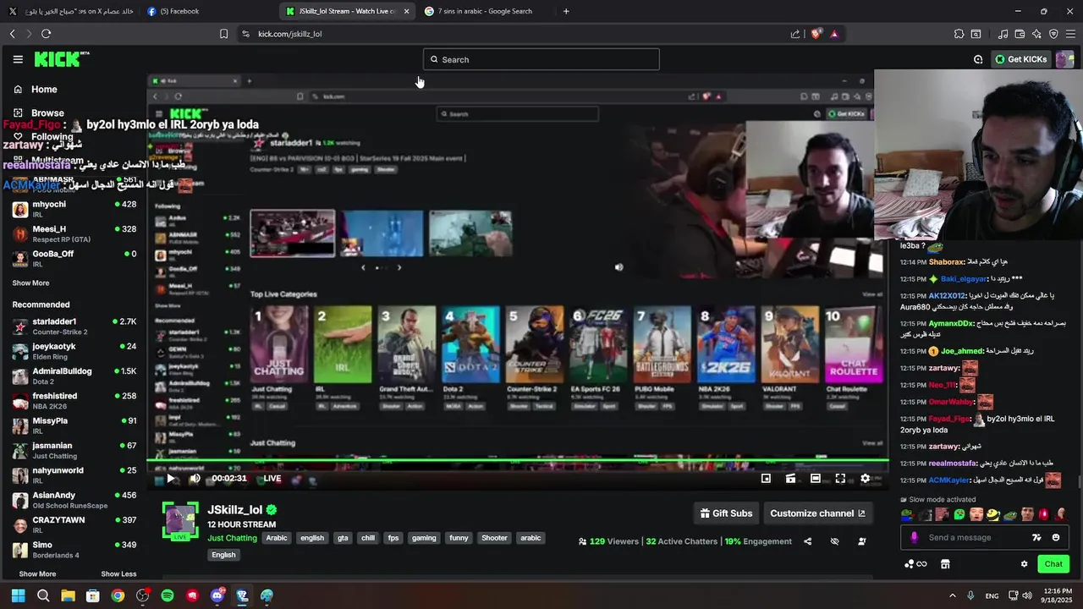Click the Just Chatting category link

pyautogui.click(x=232, y=538)
